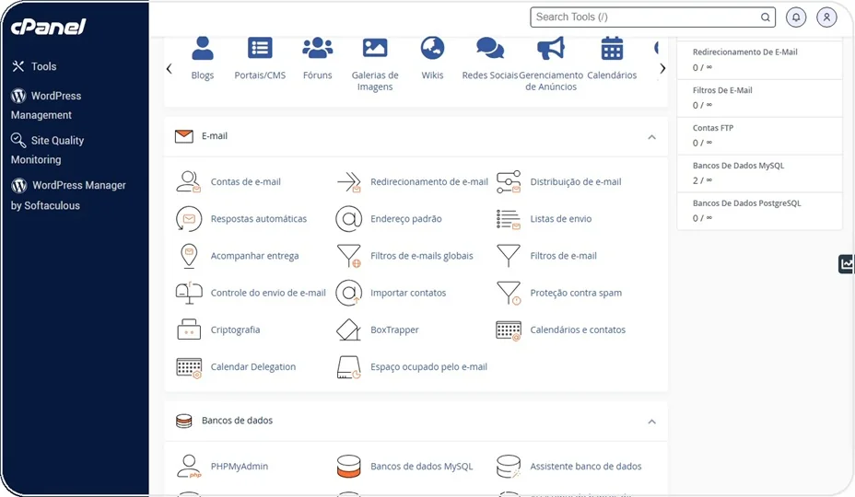Open WordPress Management in sidebar
855x497 pixels.
(x=46, y=105)
